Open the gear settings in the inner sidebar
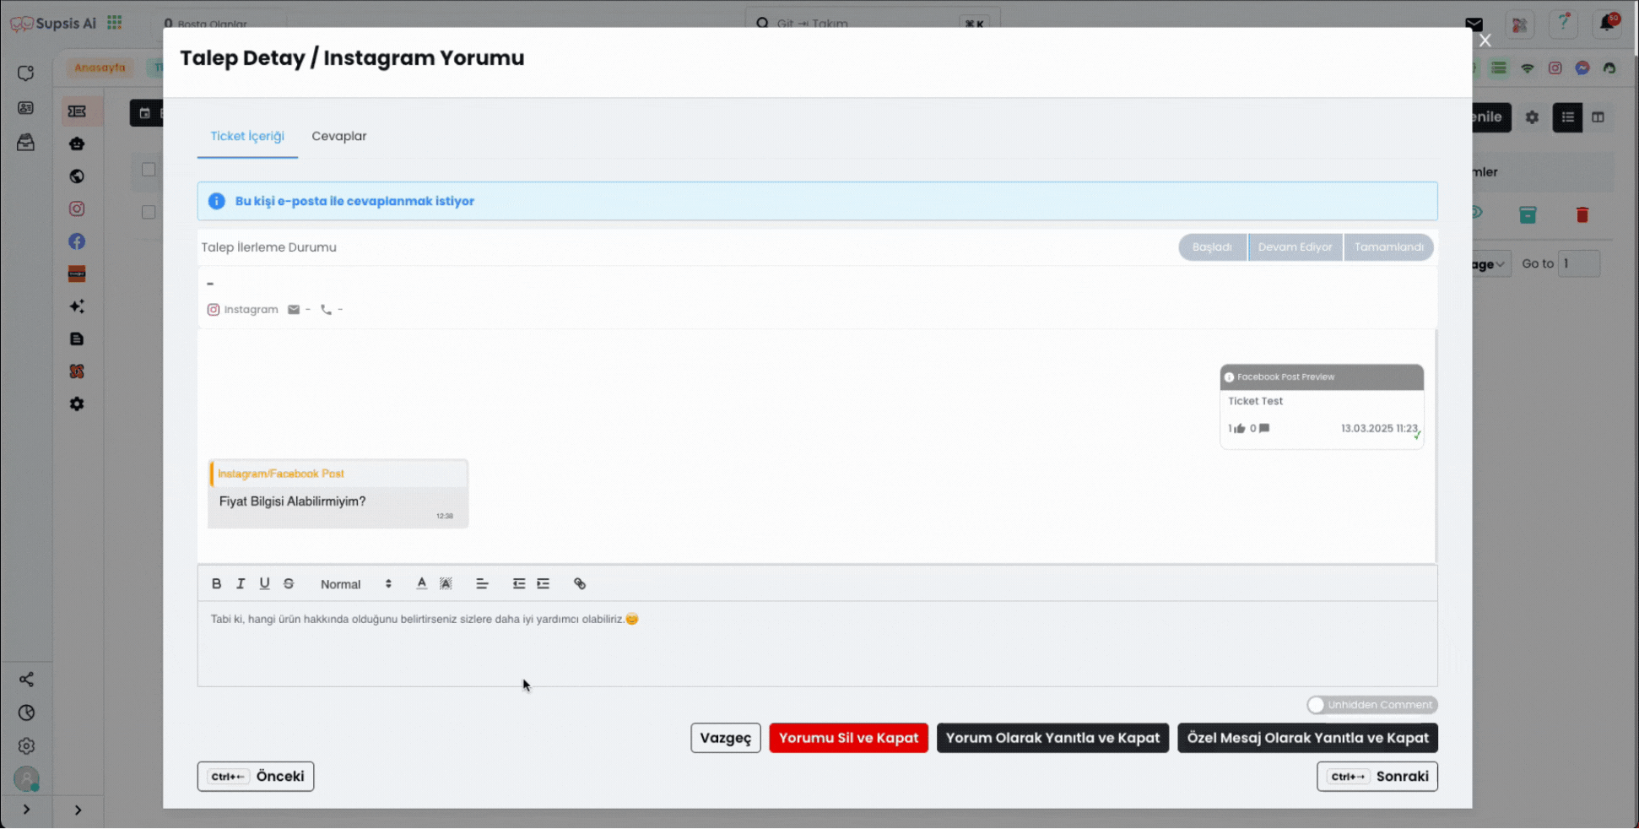The height and width of the screenshot is (829, 1639). [77, 404]
